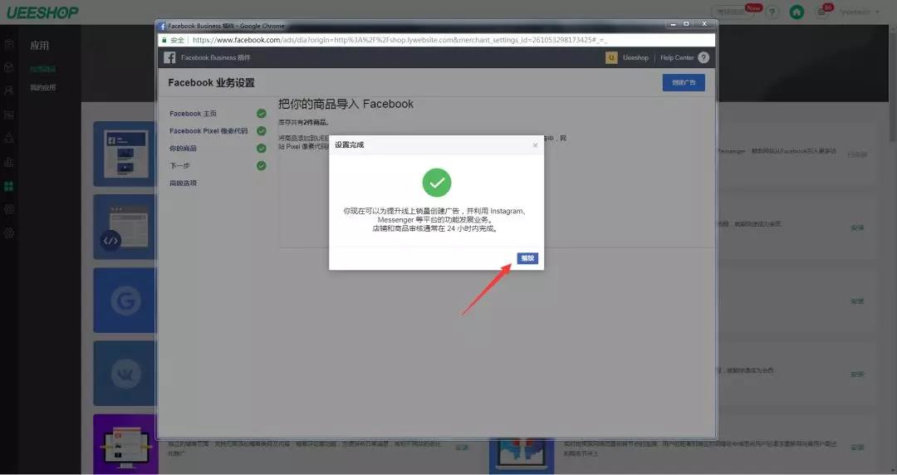
Task: Click the bar chart stats icon in UEESHOP sidebar
Action: coord(8,163)
